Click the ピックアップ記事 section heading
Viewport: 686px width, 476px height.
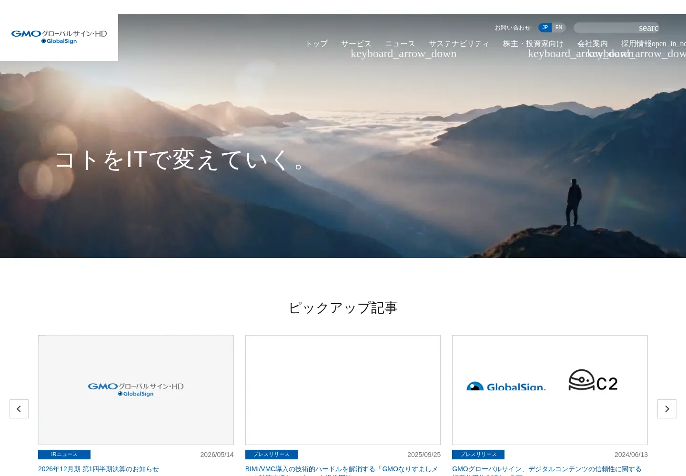tap(343, 308)
